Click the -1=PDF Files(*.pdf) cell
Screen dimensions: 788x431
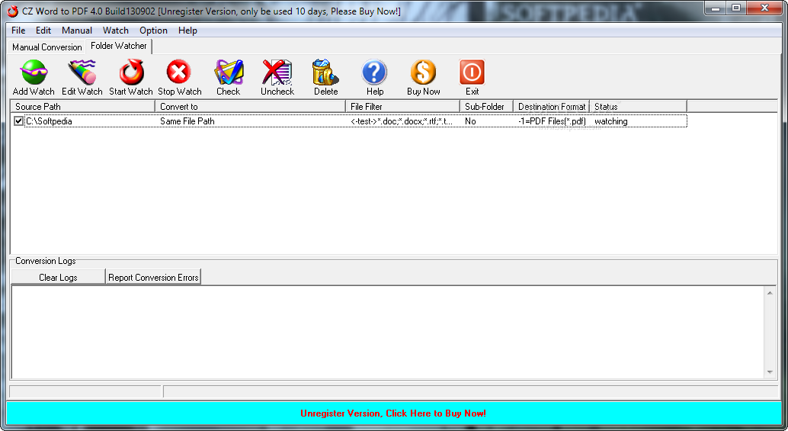click(x=552, y=121)
